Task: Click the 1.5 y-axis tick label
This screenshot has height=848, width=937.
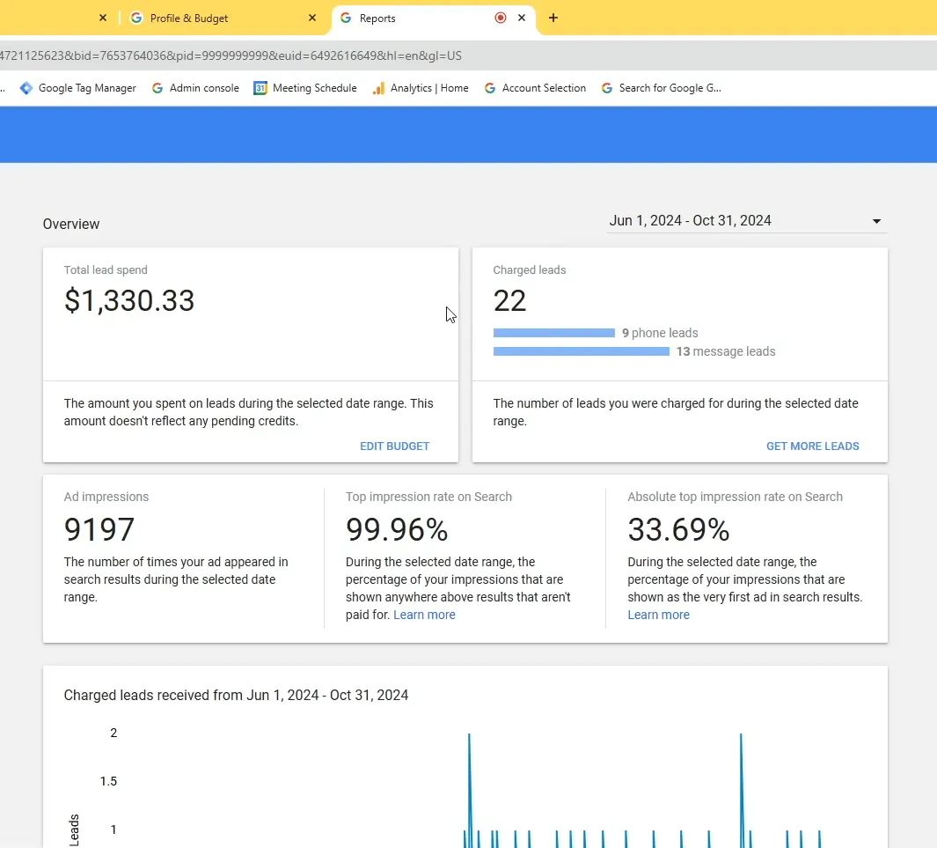Action: click(x=108, y=781)
